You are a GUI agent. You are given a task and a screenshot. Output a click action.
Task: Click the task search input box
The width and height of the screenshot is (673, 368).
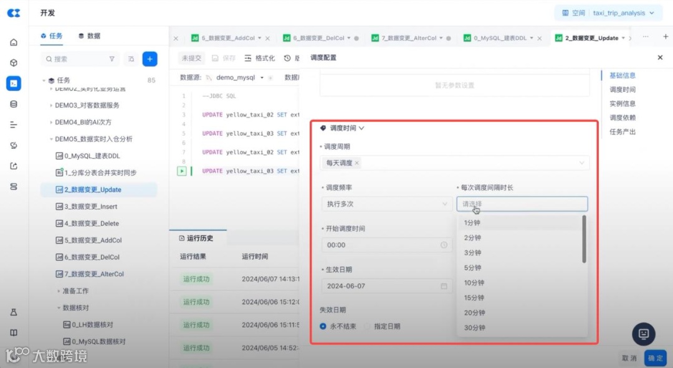tap(82, 59)
